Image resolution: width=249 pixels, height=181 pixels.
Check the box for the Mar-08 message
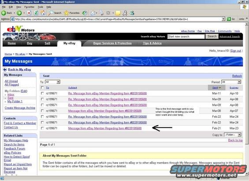(x=42, y=111)
